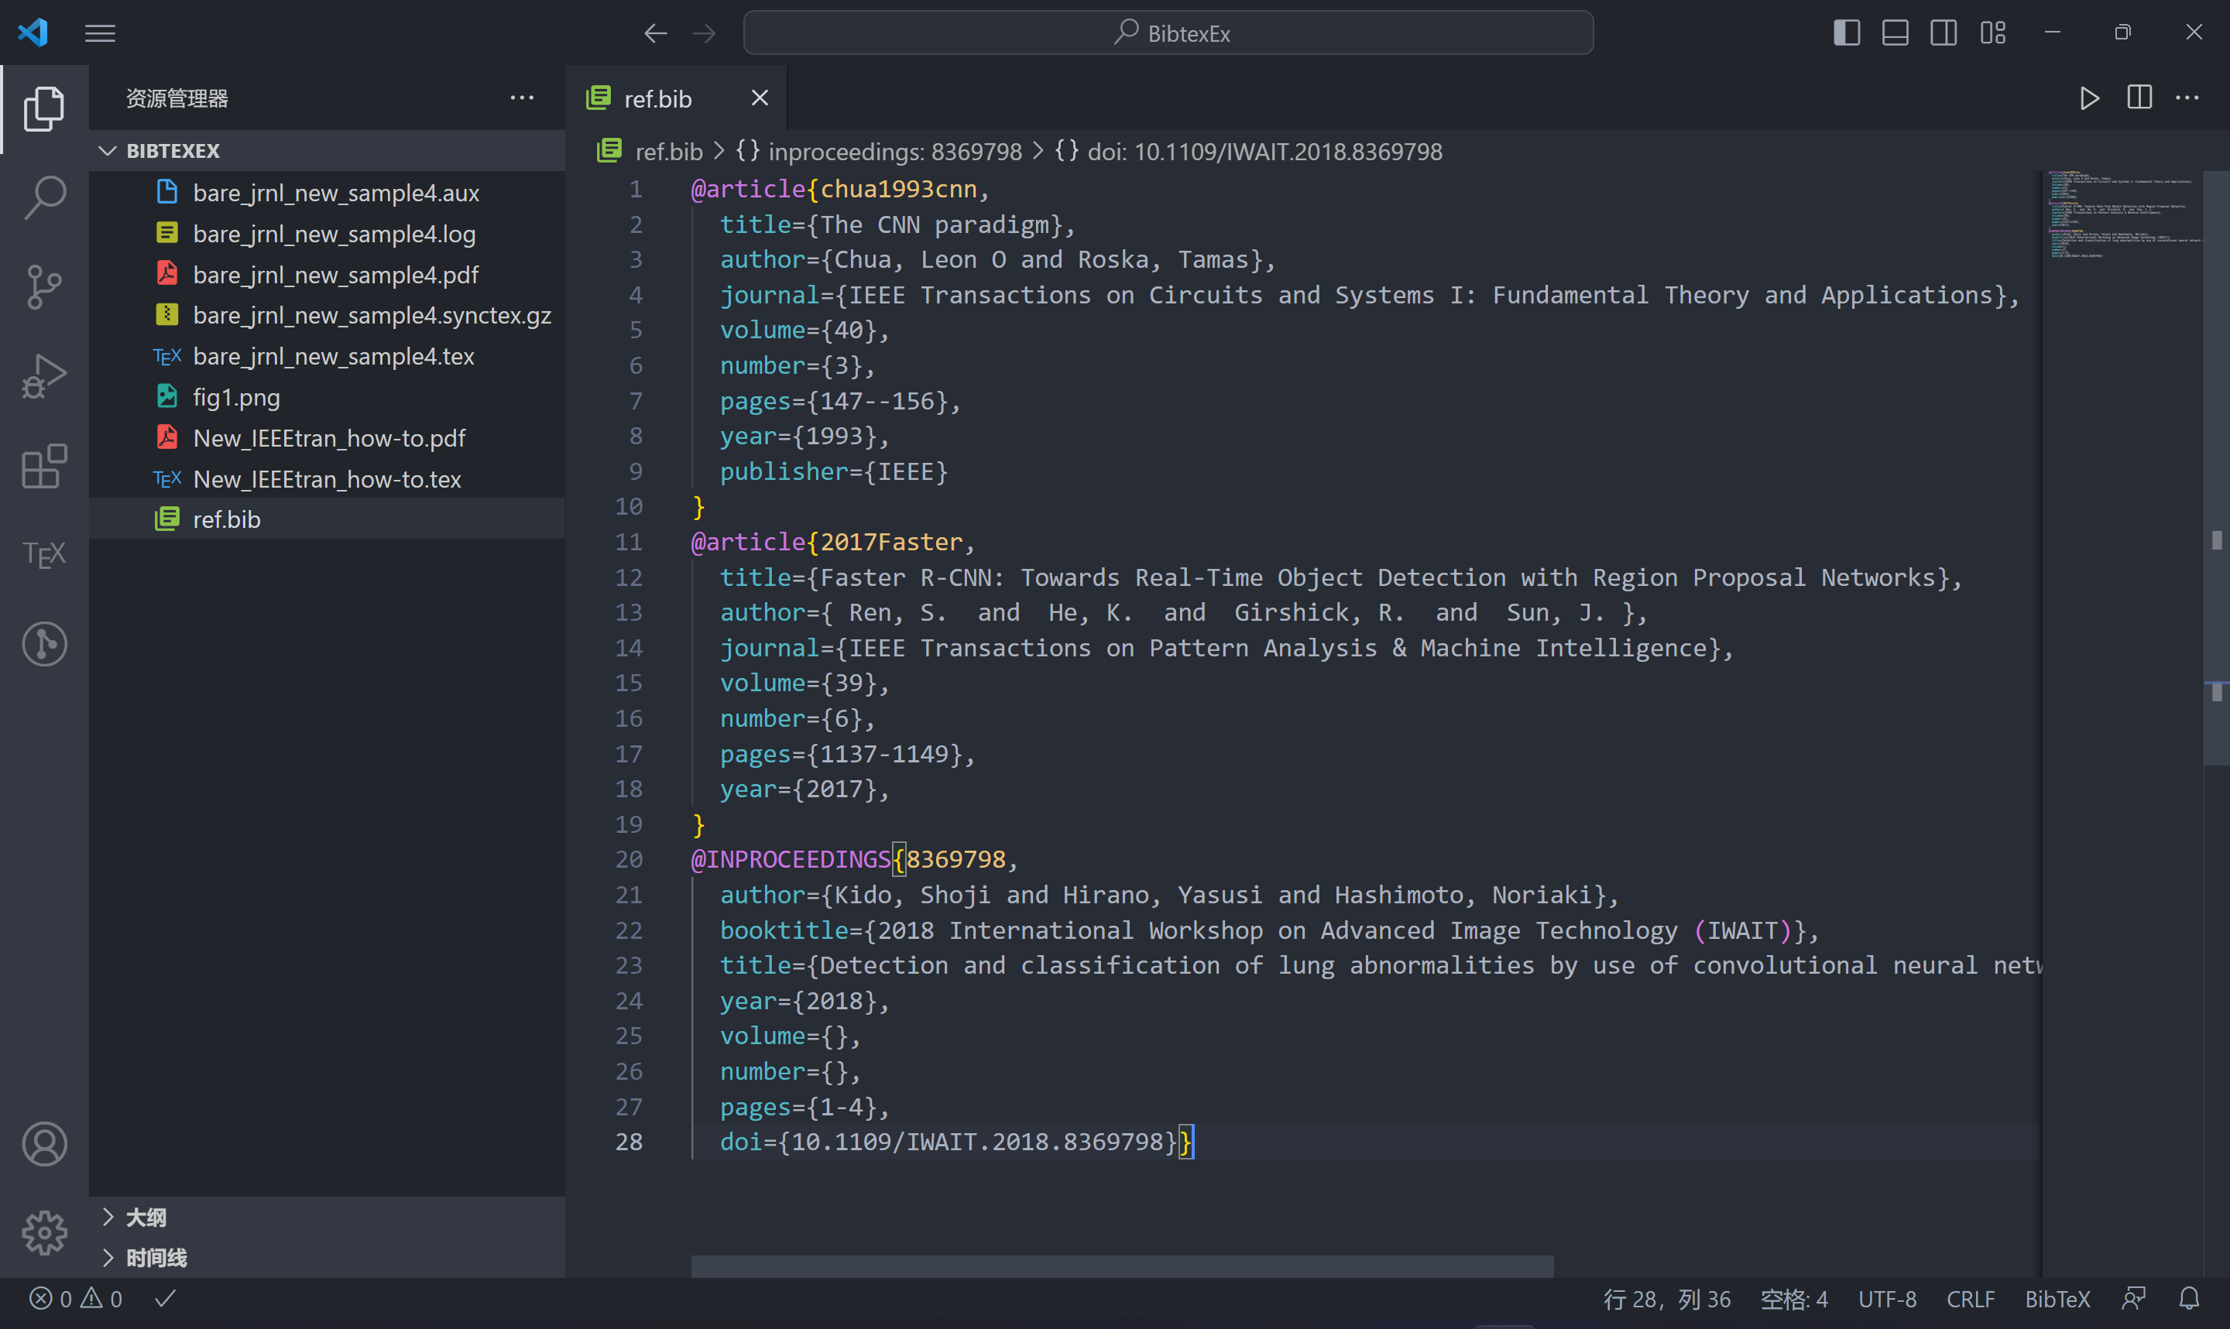This screenshot has width=2230, height=1329.
Task: Open the Accounts menu
Action: [x=44, y=1143]
